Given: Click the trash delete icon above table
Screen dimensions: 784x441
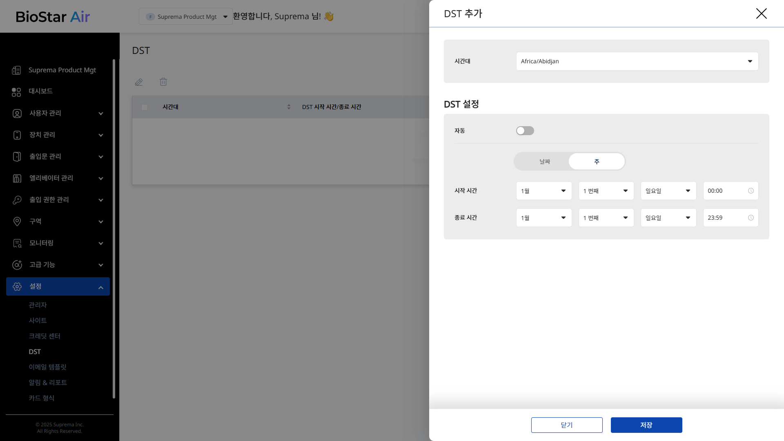Looking at the screenshot, I should (x=163, y=82).
